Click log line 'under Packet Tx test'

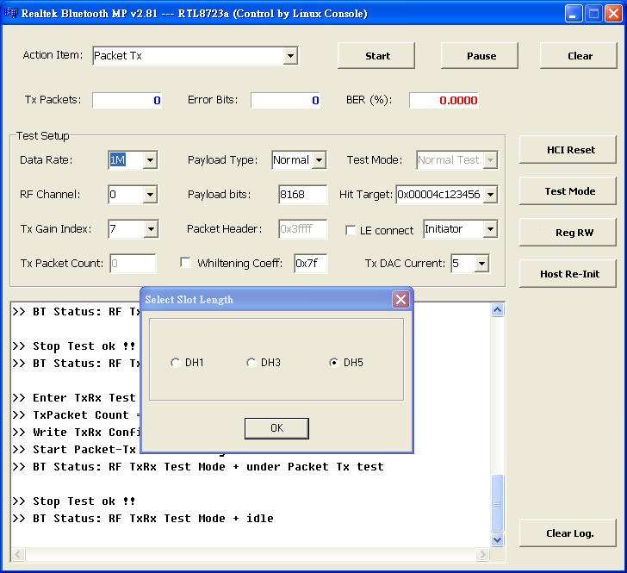315,466
